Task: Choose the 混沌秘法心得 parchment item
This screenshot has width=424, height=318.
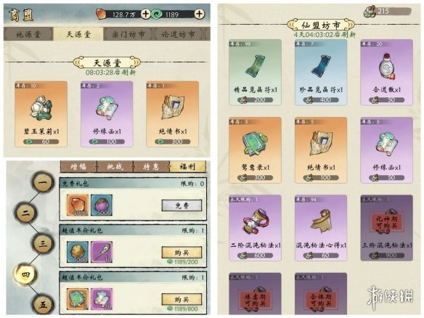Action: coord(321,228)
